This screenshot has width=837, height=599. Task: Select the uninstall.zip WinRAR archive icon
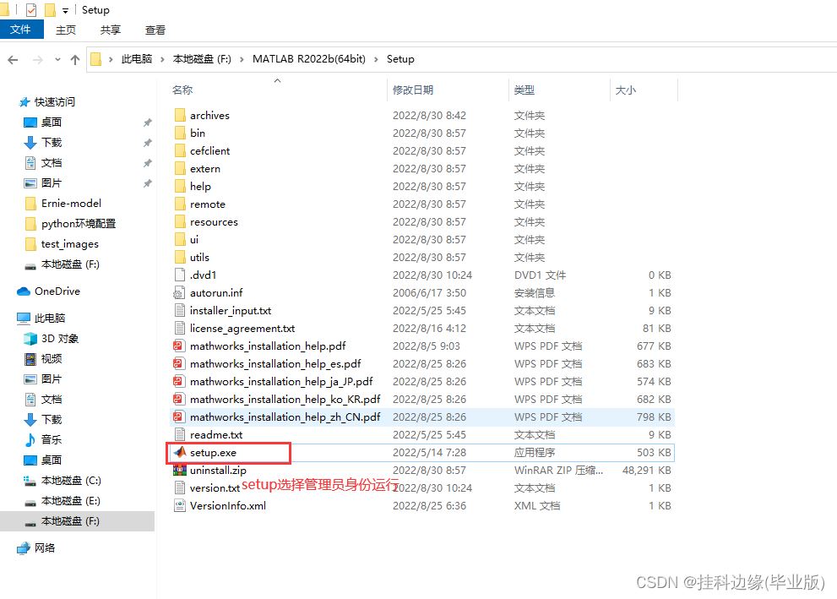pos(179,471)
